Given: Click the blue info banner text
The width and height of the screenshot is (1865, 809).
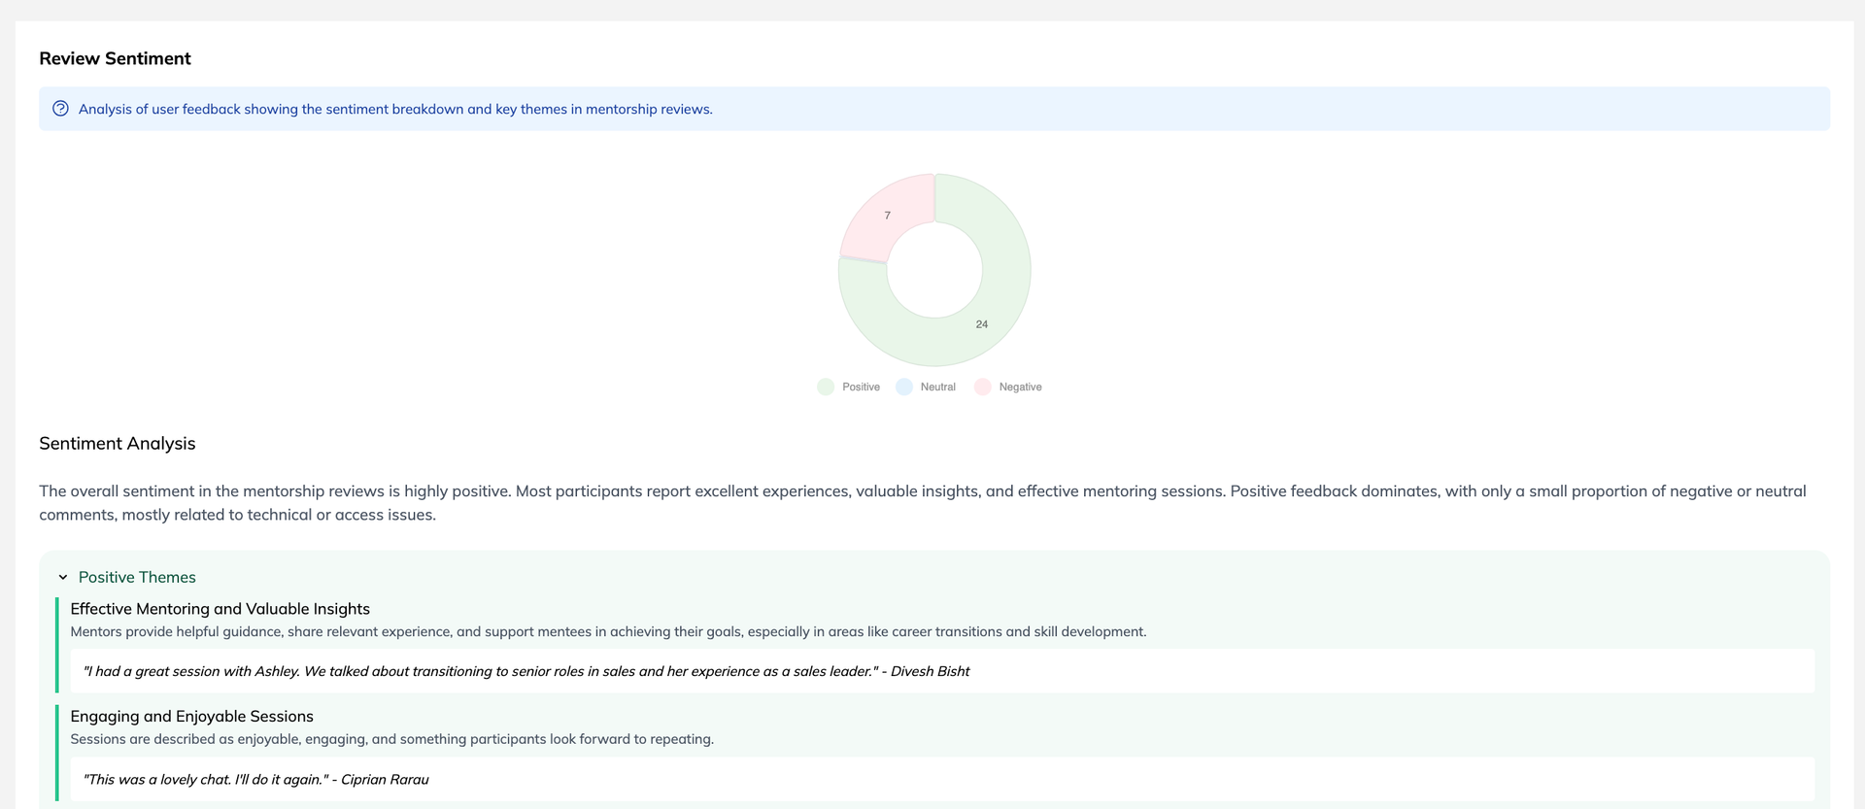Looking at the screenshot, I should (x=395, y=109).
